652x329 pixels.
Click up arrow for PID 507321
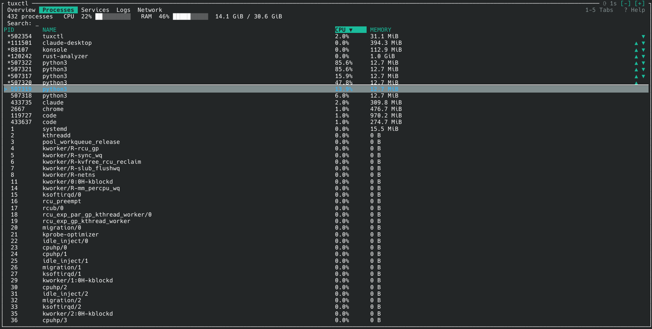(x=636, y=69)
